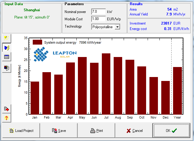Select the system output energy graph icon
Screen dimensions: 194x141
(7, 47)
